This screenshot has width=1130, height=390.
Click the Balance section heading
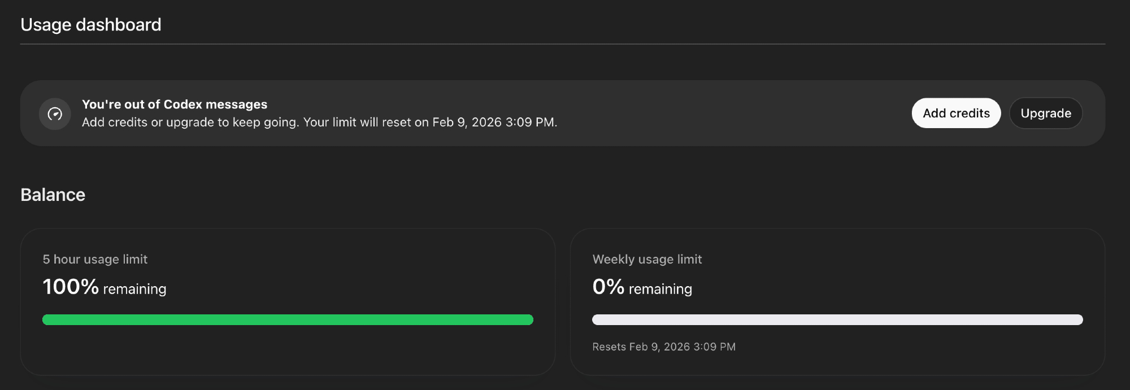pos(53,195)
